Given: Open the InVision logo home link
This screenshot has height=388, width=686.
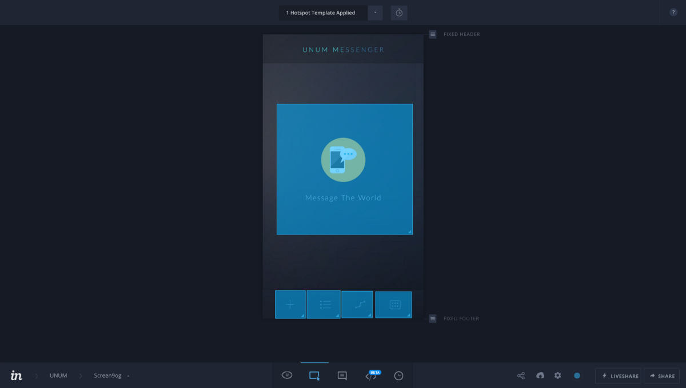Looking at the screenshot, I should pos(17,375).
